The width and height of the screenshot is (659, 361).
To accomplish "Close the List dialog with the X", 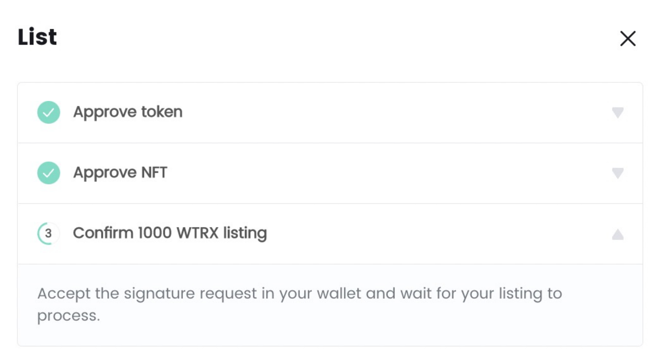I will pos(628,39).
